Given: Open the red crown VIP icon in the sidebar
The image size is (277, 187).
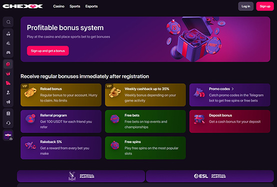Looking at the screenshot, I should click(8, 74).
